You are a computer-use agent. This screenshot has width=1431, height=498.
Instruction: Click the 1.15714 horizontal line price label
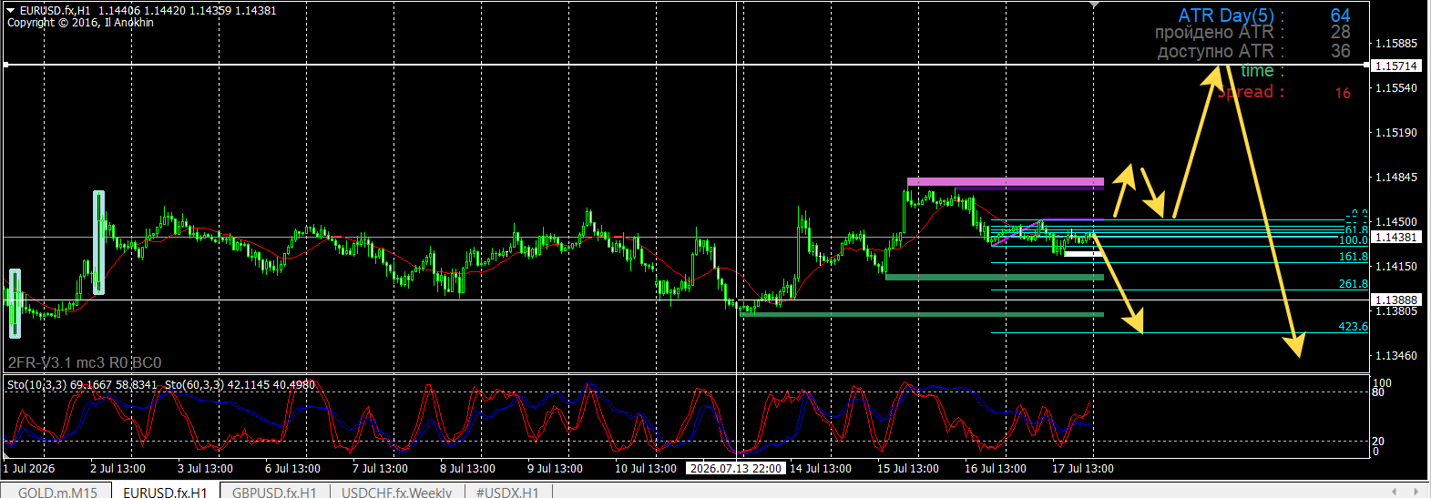[x=1395, y=66]
